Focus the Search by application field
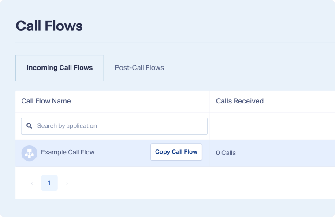335x217 pixels. 119,126
